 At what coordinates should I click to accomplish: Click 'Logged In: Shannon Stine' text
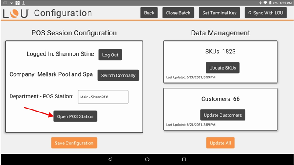(x=60, y=54)
